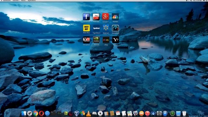Image resolution: width=208 pixels, height=117 pixels.
Task: Open the blank paper text editor dock icon
Action: 124,113
